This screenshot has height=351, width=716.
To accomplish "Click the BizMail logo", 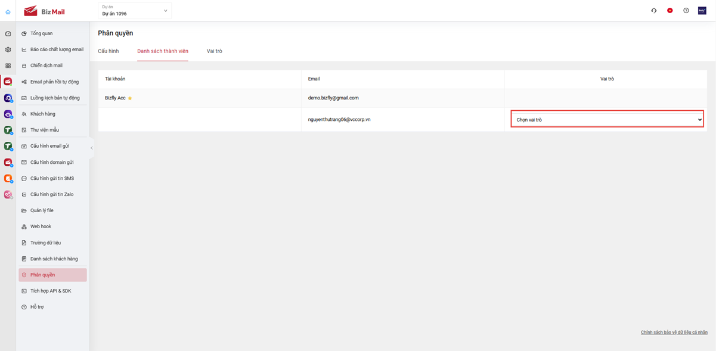I will pyautogui.click(x=45, y=11).
